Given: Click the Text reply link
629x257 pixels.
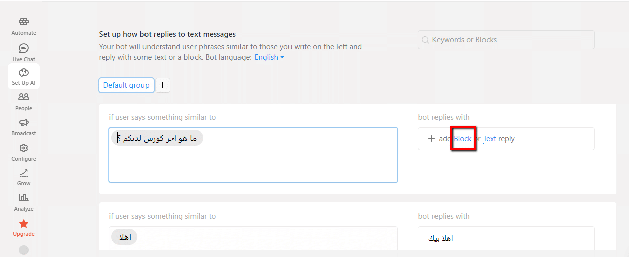Looking at the screenshot, I should click(490, 139).
